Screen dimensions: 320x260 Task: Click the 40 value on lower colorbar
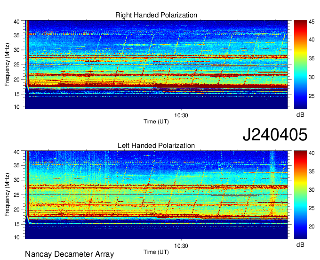point(312,153)
